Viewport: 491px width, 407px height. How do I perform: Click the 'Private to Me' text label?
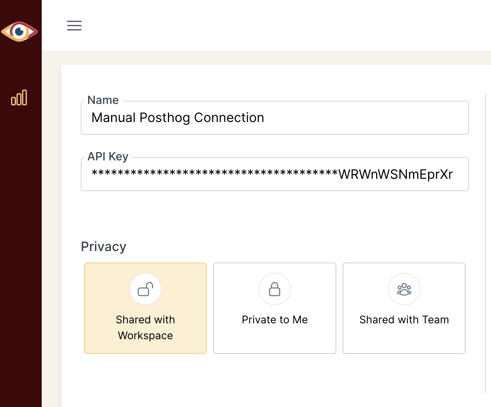[x=275, y=320]
